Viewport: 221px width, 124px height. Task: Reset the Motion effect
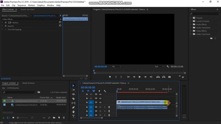(x=60, y=22)
